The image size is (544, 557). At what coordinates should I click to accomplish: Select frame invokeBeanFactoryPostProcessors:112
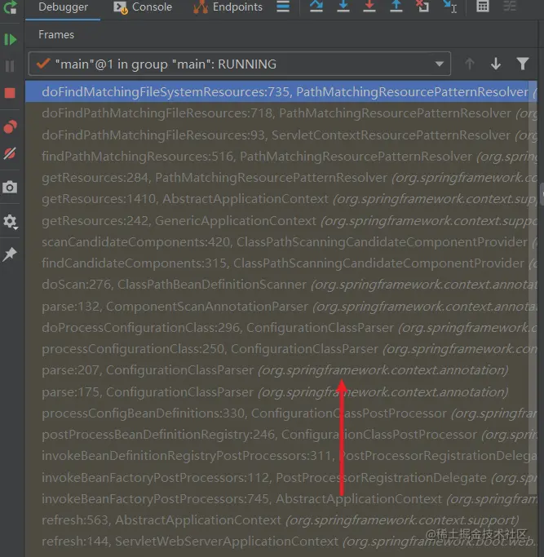281,477
